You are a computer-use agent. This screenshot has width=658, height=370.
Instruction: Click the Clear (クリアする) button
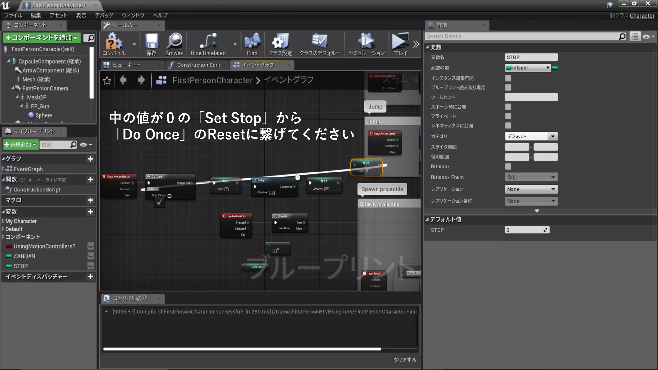(405, 360)
